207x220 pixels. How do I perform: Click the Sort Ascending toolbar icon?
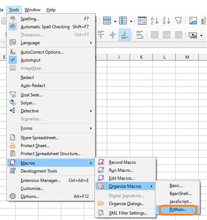(x=154, y=21)
